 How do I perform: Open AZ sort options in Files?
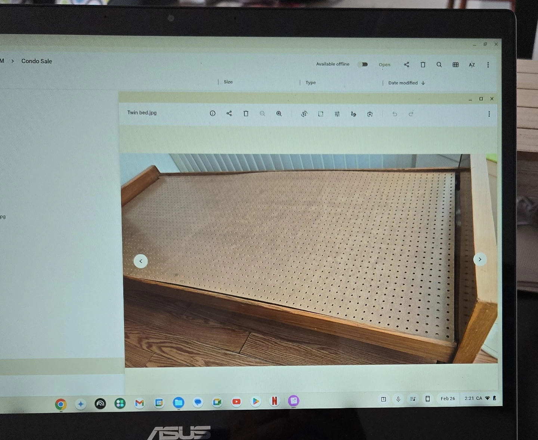coord(472,65)
